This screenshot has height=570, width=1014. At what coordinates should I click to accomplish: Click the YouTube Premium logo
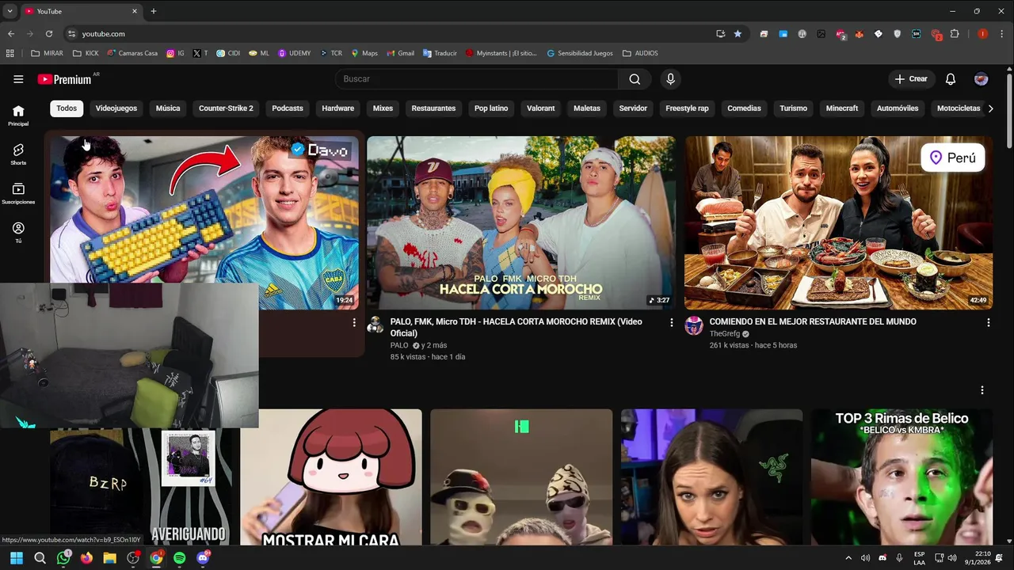(x=65, y=79)
